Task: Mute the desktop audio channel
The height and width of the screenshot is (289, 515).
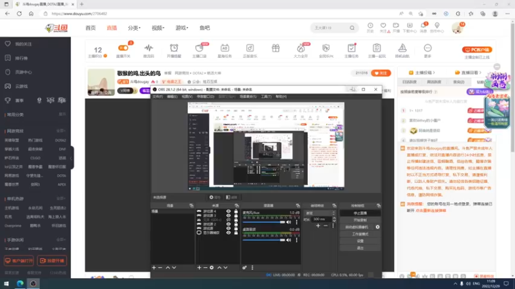Action: (x=288, y=240)
